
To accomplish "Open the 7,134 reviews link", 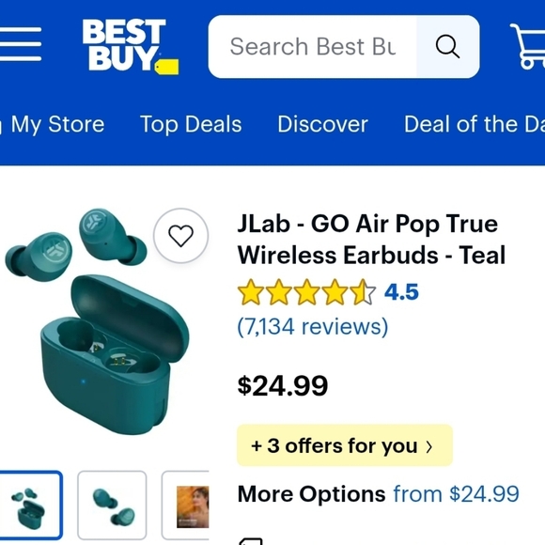I will pos(313,327).
